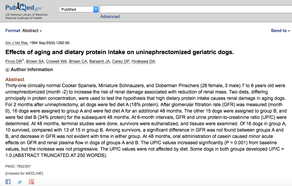
Task: Open author Finco DR link
Action: (13, 61)
